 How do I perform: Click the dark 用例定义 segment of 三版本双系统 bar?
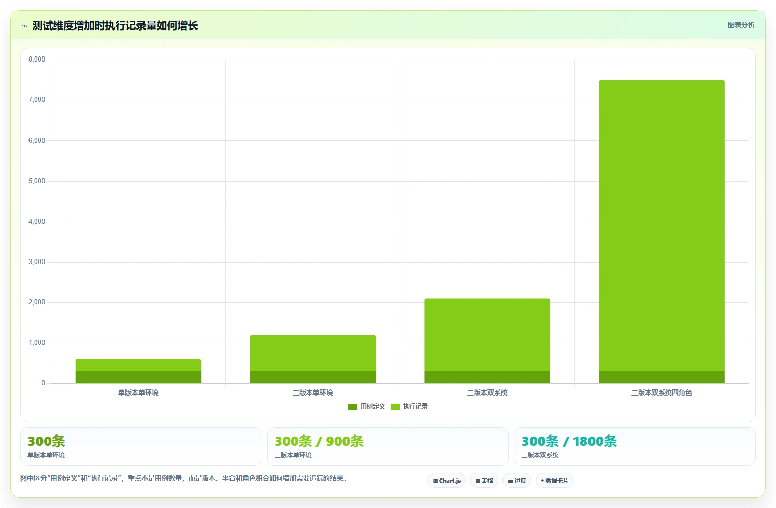click(x=487, y=378)
